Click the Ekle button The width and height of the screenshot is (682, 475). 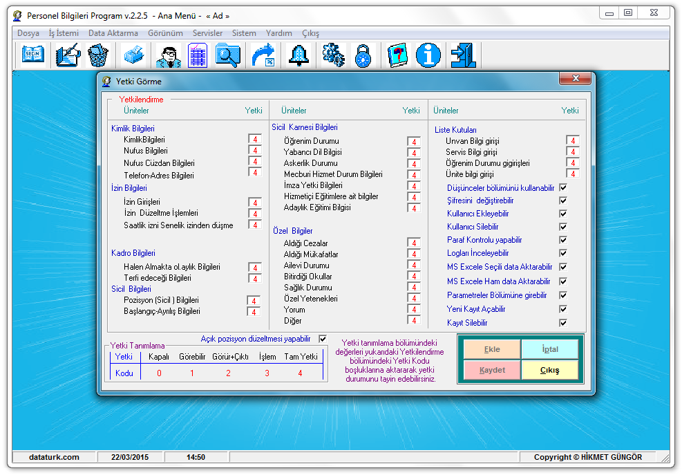pyautogui.click(x=492, y=349)
